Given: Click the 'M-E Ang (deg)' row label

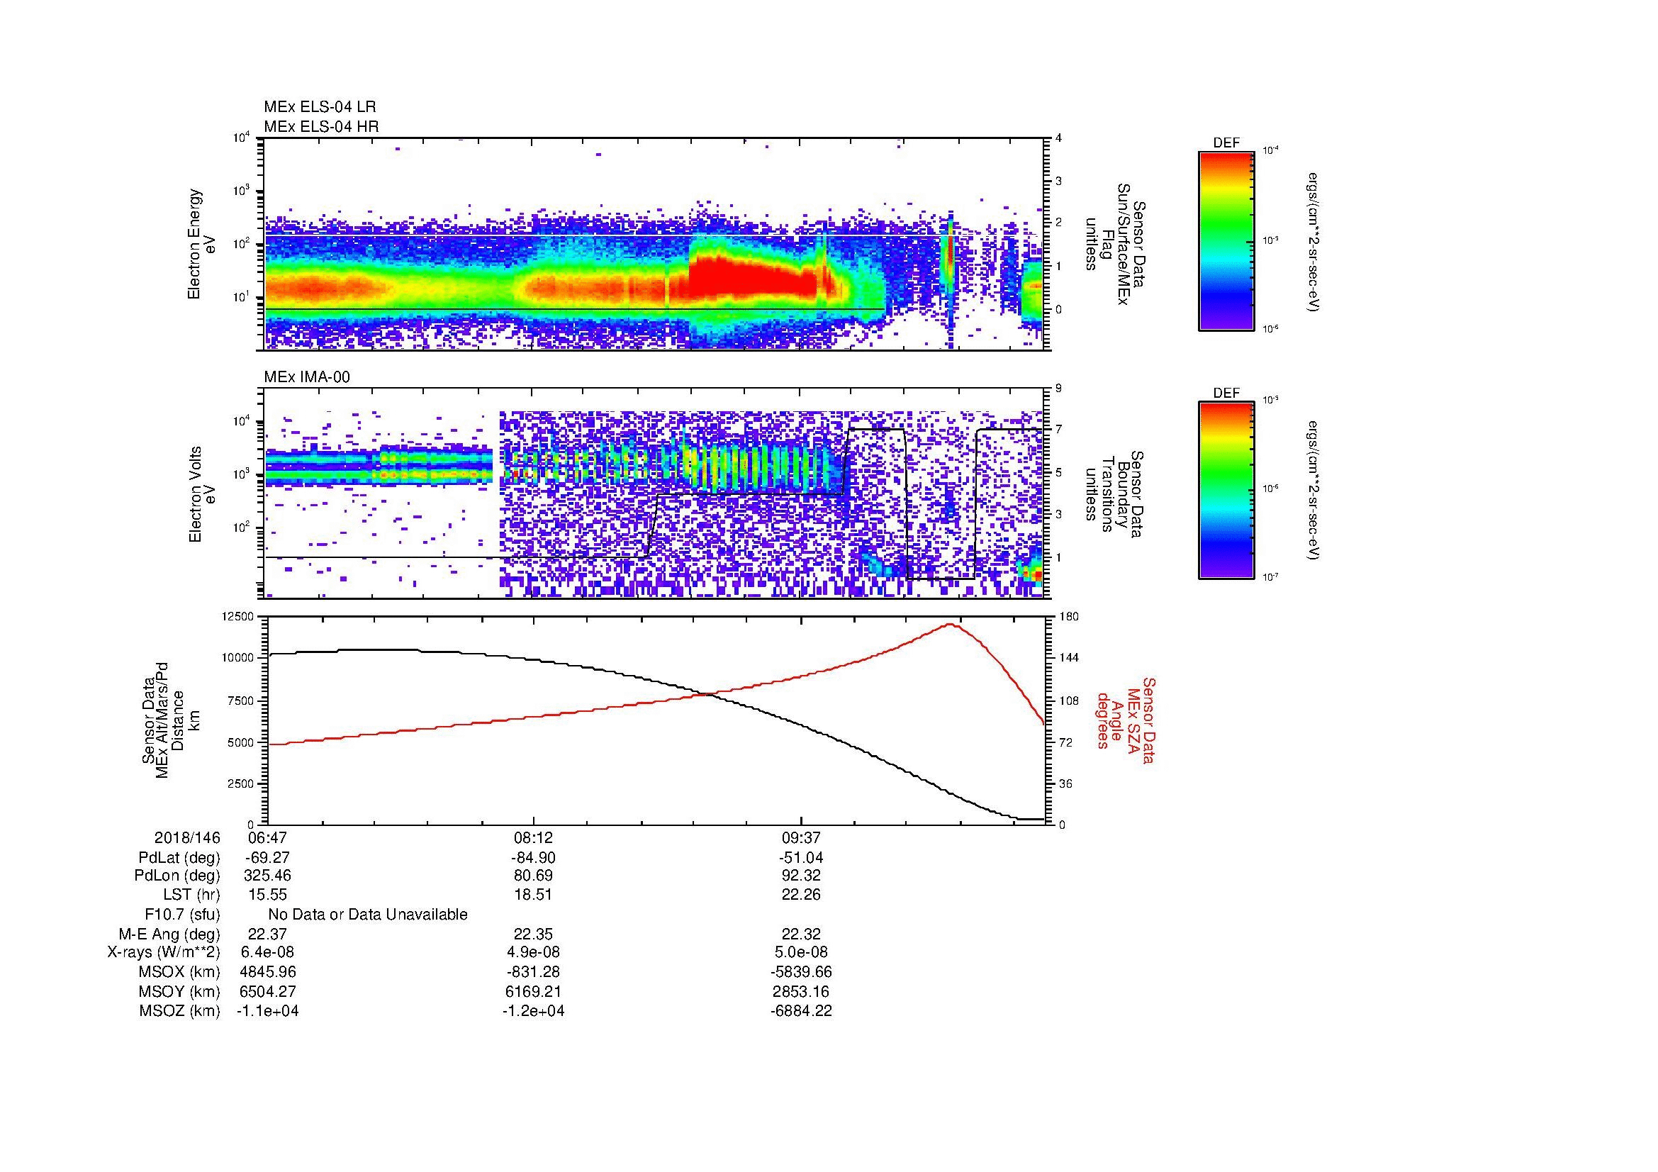Looking at the screenshot, I should pos(169,934).
